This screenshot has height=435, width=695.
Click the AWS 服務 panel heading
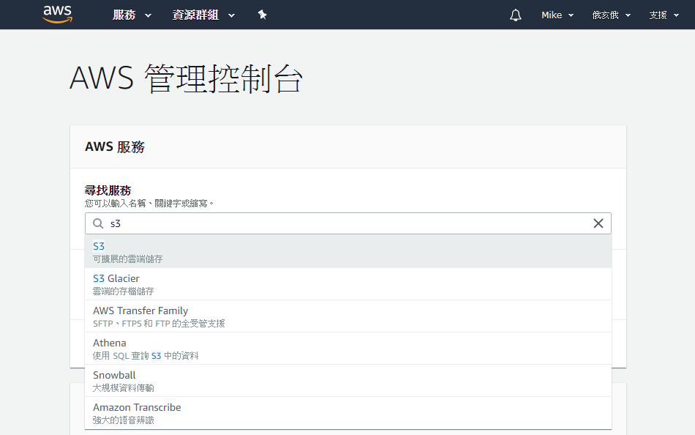115,147
